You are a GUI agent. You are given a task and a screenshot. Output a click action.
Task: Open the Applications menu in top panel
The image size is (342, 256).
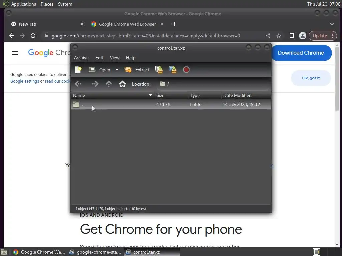tap(24, 4)
